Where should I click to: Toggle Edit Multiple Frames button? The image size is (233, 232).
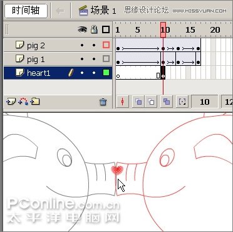[x=167, y=102]
